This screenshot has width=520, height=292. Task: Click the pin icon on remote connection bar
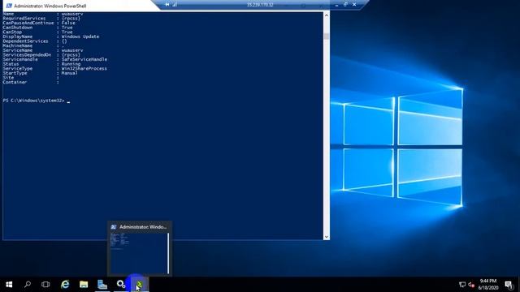(x=167, y=5)
